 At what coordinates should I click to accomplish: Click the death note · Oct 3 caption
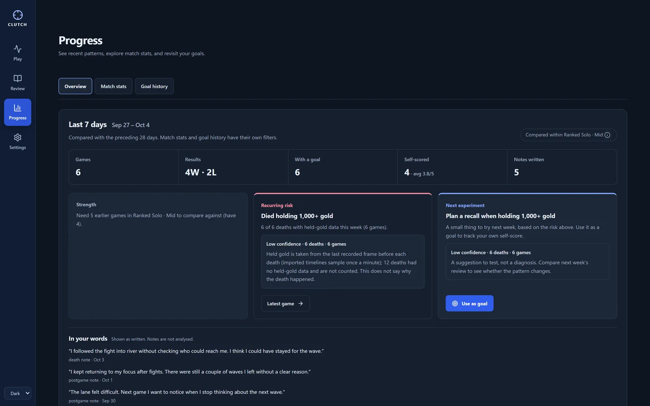(x=86, y=360)
